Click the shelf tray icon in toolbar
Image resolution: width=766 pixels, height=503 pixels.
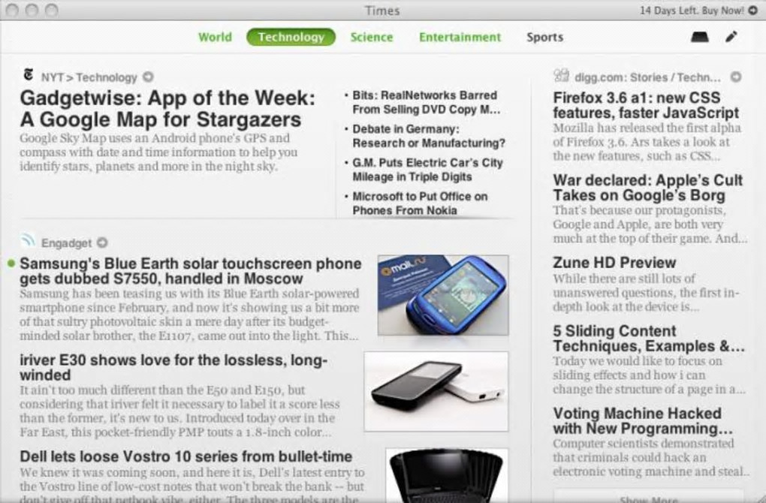click(700, 37)
